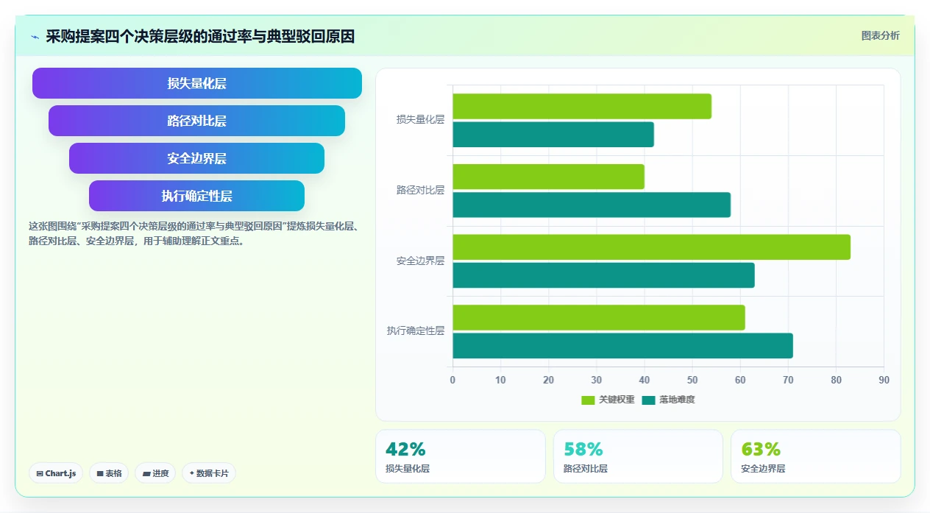Click the Chart.js tag chip
Screen dimensions: 930x513
[x=56, y=473]
